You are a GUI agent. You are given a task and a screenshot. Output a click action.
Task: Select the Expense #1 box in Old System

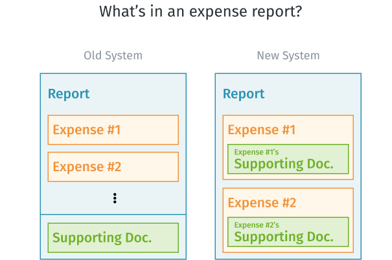113,130
